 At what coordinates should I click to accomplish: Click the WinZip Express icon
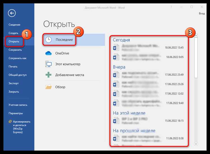(x=10, y=121)
